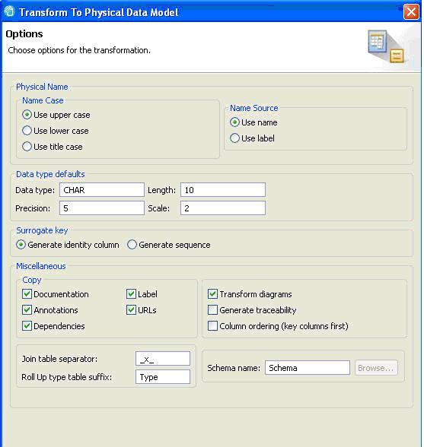Click the Physical Name group label
Screen dimensions: 424x447
point(42,87)
